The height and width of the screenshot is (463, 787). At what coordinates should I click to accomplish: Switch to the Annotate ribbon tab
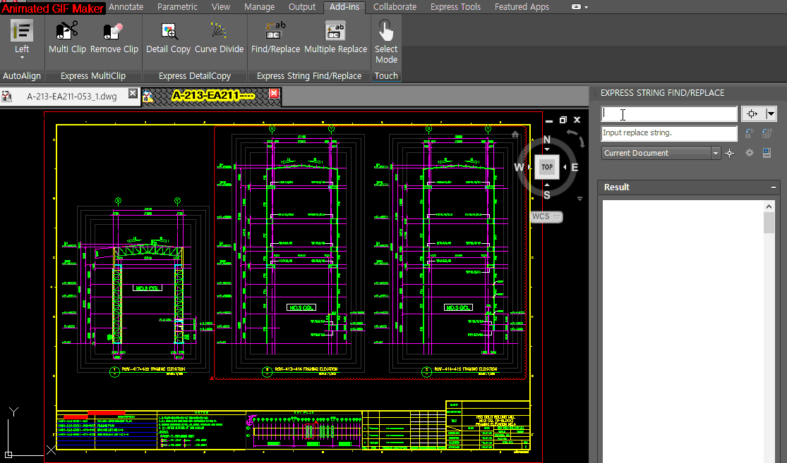(126, 7)
